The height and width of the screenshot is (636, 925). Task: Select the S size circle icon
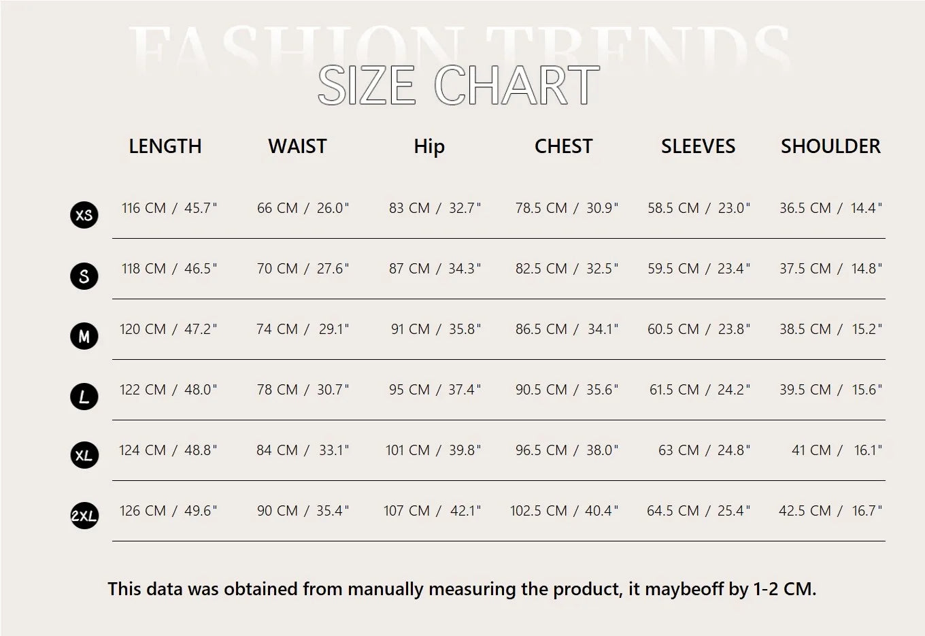click(84, 275)
